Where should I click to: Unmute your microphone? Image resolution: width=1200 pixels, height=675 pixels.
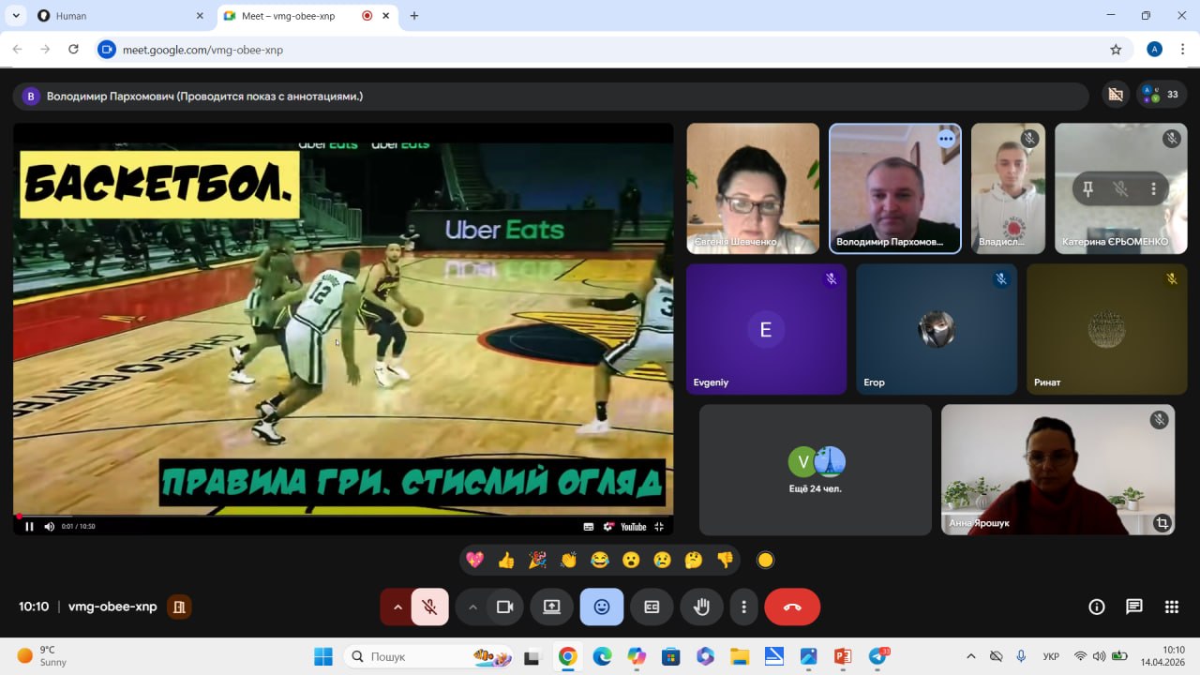pos(430,607)
